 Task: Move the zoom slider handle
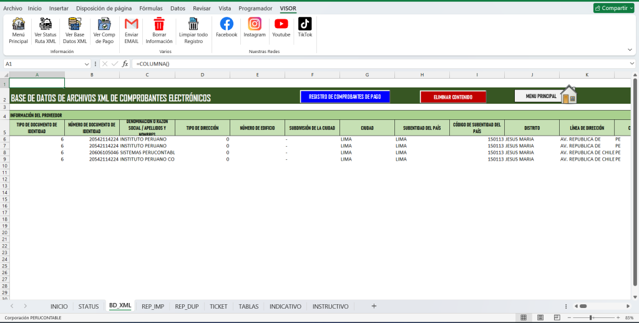click(591, 318)
